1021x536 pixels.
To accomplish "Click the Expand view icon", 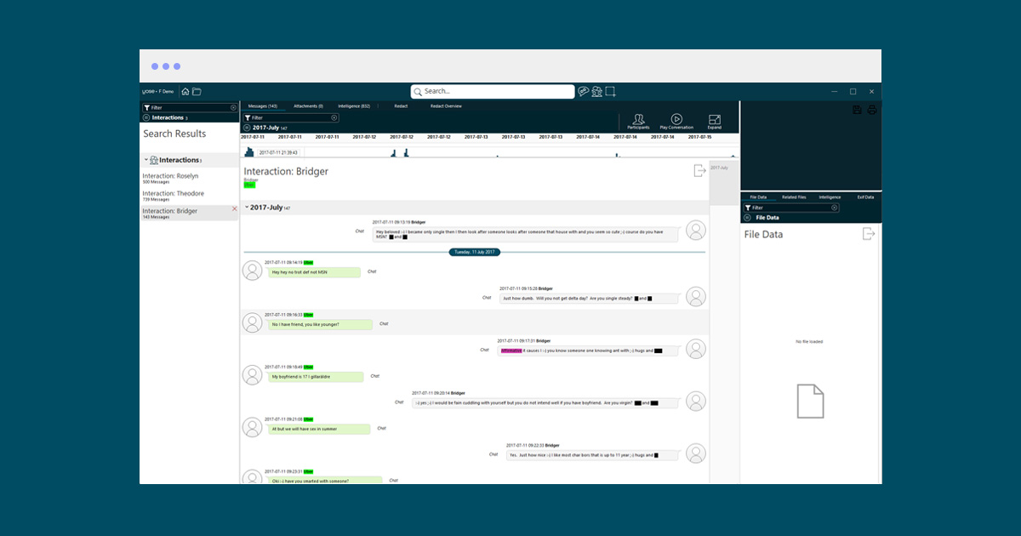I will coord(714,122).
